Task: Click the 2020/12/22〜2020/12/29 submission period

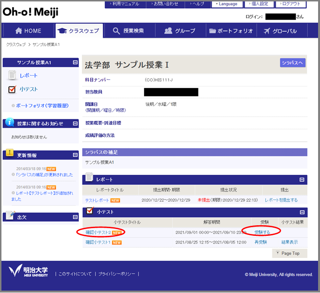Action: click(x=166, y=200)
